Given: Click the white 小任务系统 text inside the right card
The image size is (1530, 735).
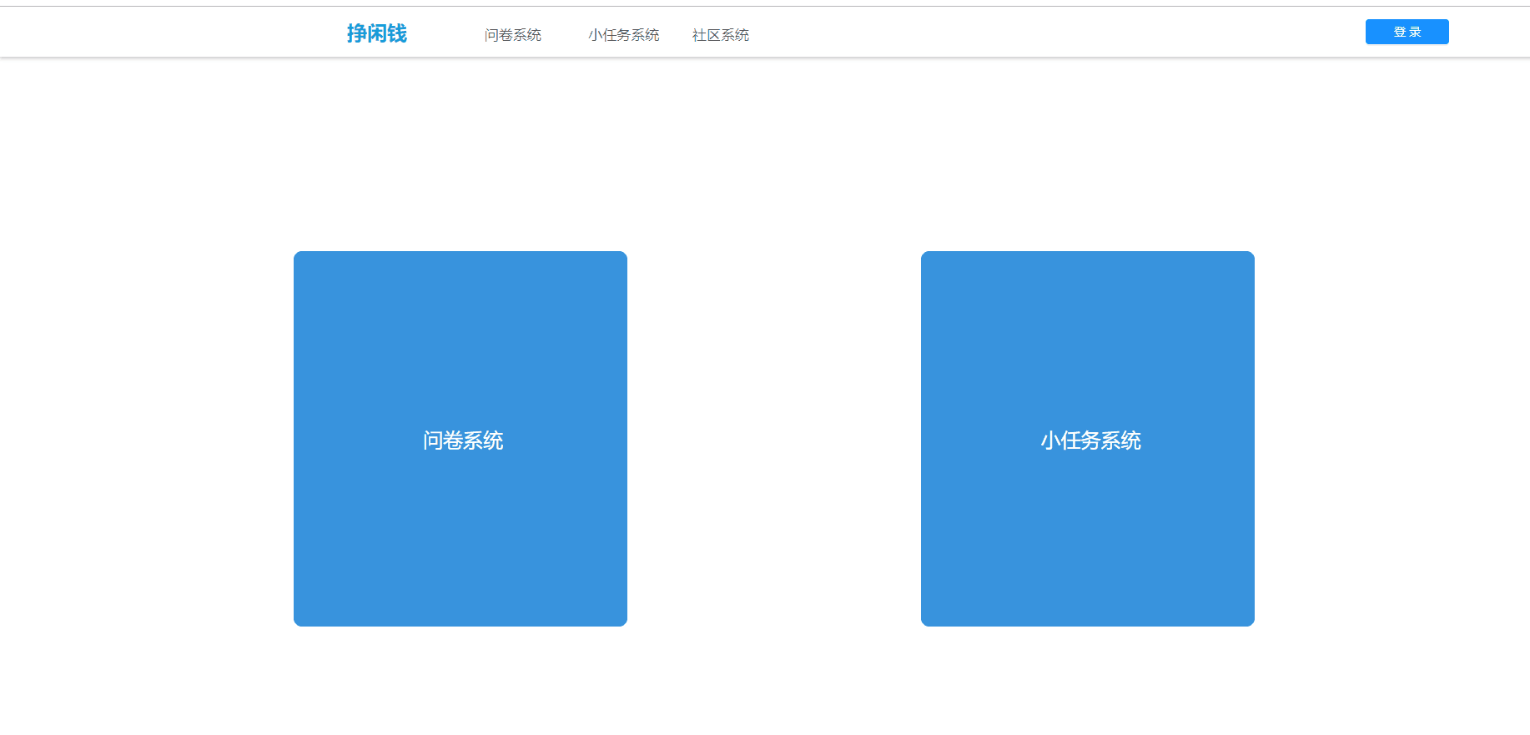Looking at the screenshot, I should click(1090, 440).
